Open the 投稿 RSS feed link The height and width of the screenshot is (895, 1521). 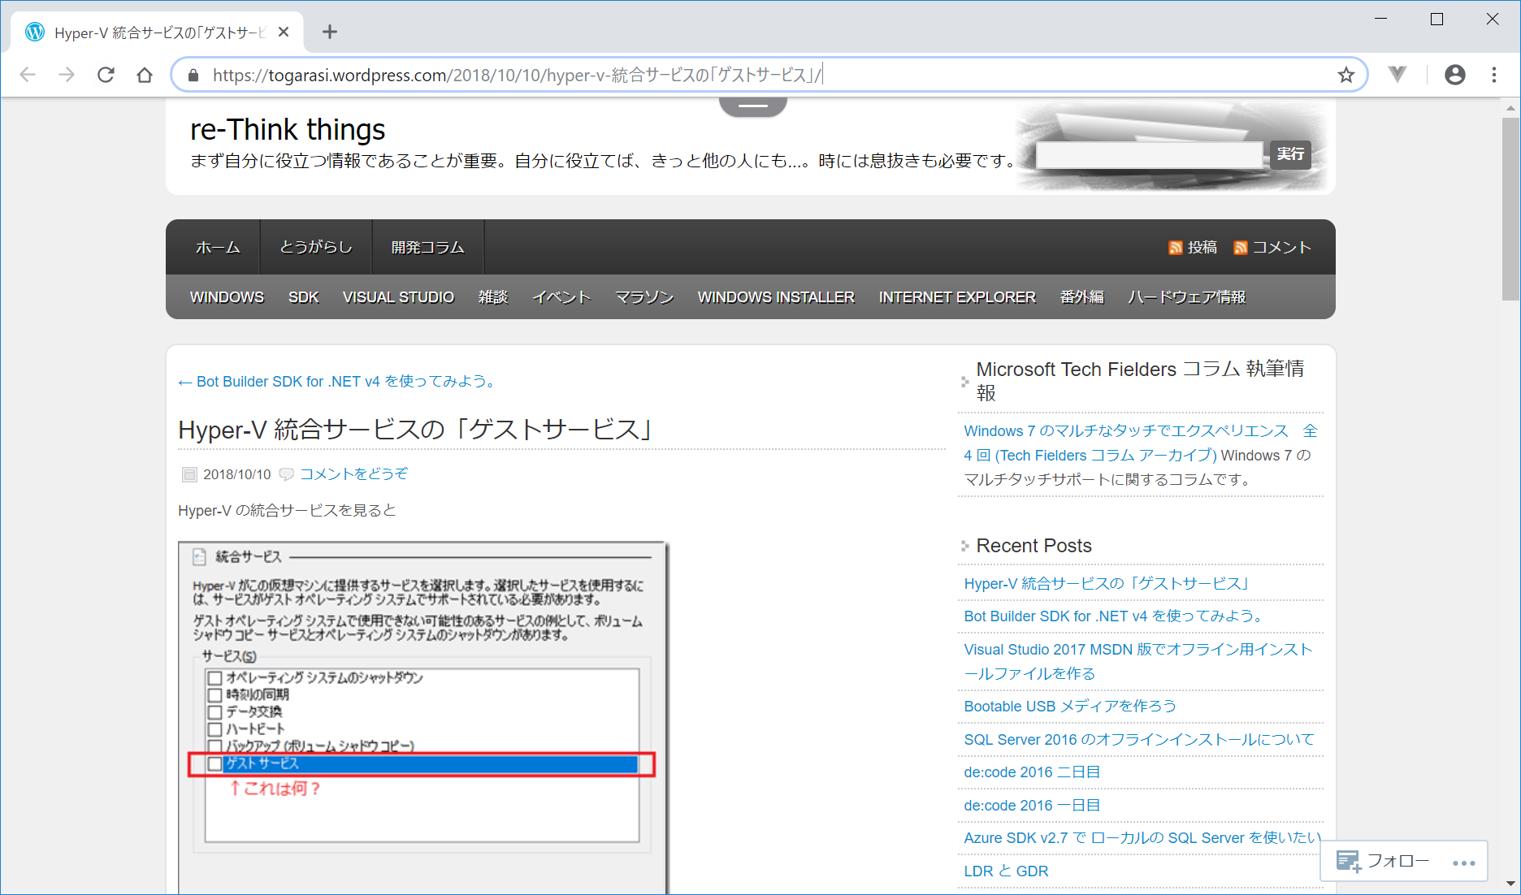1193,248
